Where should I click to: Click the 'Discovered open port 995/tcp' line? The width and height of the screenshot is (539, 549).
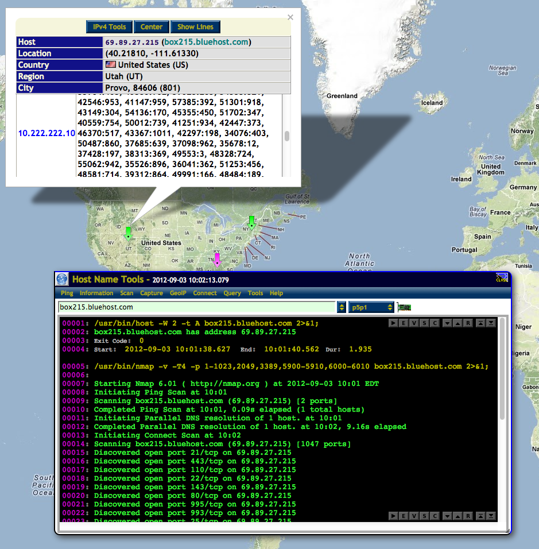pyautogui.click(x=195, y=505)
